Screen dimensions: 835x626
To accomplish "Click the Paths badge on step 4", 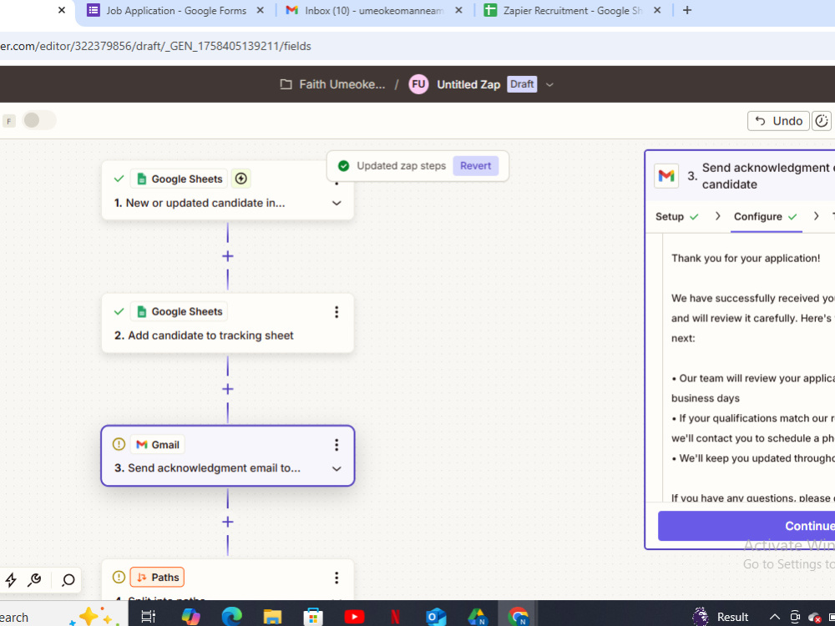I will point(158,577).
